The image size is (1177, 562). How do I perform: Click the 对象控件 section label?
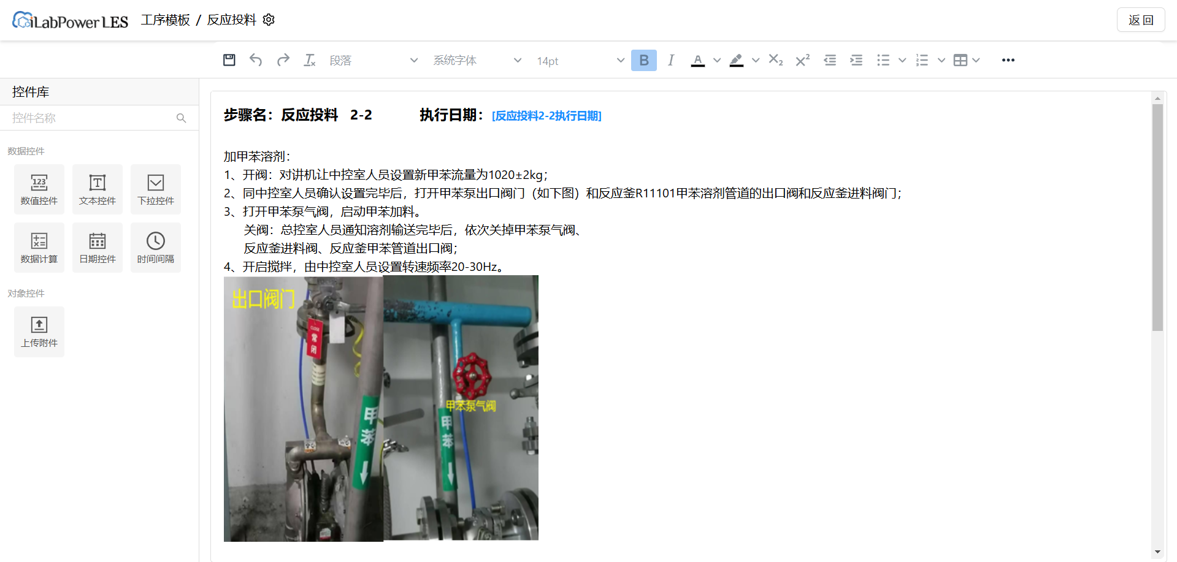[26, 293]
